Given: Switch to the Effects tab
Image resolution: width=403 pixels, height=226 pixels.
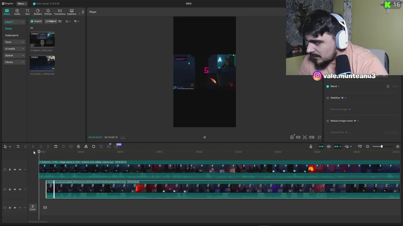Looking at the screenshot, I should point(48,12).
